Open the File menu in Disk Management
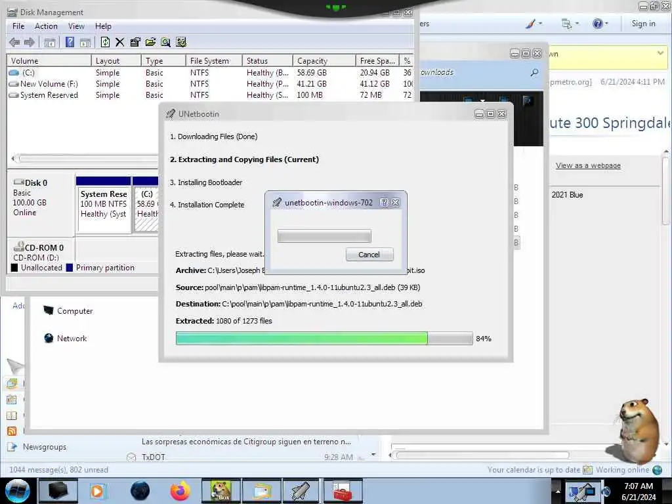Image resolution: width=672 pixels, height=504 pixels. pos(18,26)
